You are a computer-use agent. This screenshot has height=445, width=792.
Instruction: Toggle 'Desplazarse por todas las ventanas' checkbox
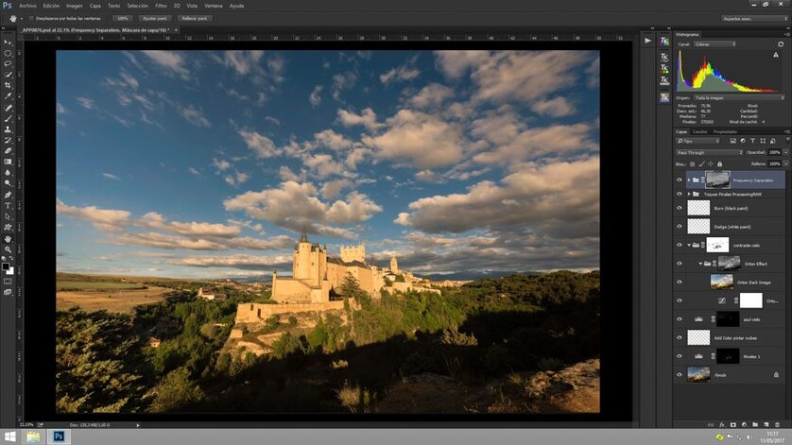point(31,18)
